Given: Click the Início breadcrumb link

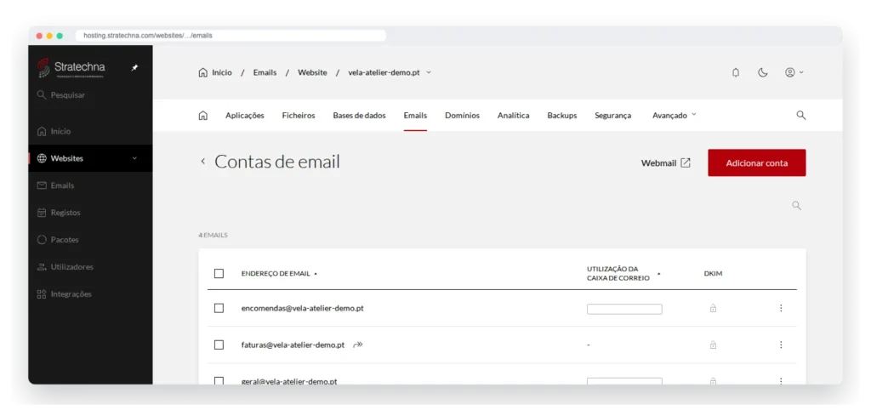Looking at the screenshot, I should pyautogui.click(x=215, y=73).
